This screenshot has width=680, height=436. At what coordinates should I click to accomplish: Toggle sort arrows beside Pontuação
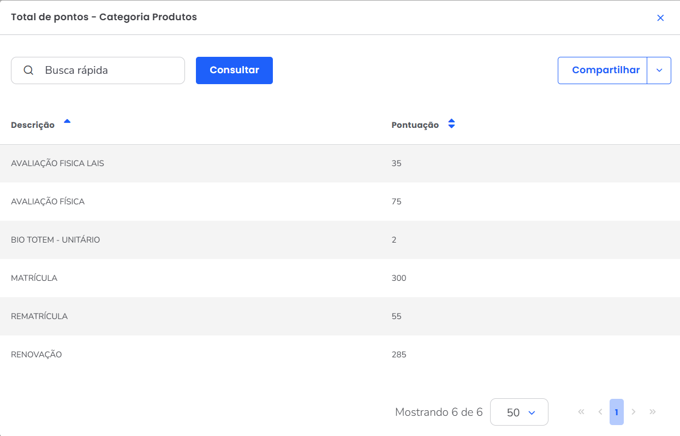click(451, 124)
